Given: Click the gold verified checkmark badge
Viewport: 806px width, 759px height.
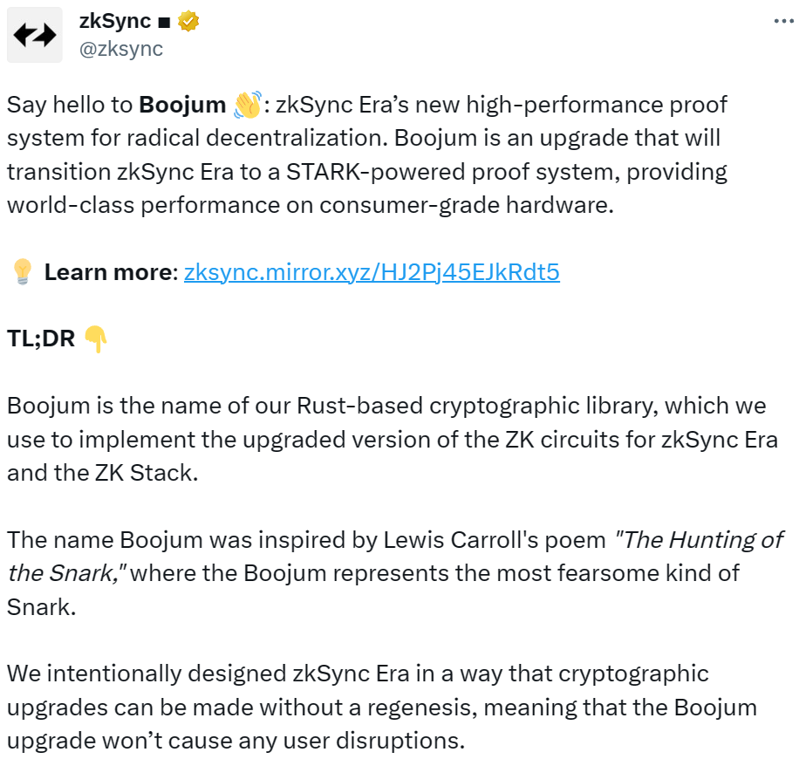Looking at the screenshot, I should click(x=188, y=21).
